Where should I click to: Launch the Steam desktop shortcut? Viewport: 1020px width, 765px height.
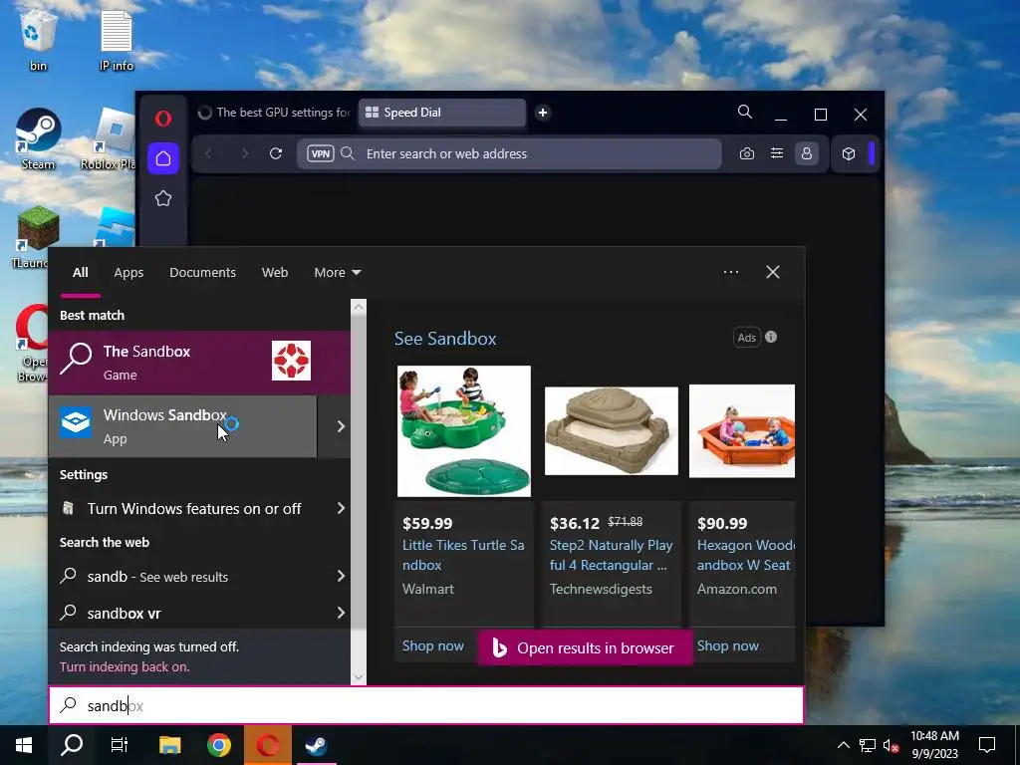coord(39,138)
